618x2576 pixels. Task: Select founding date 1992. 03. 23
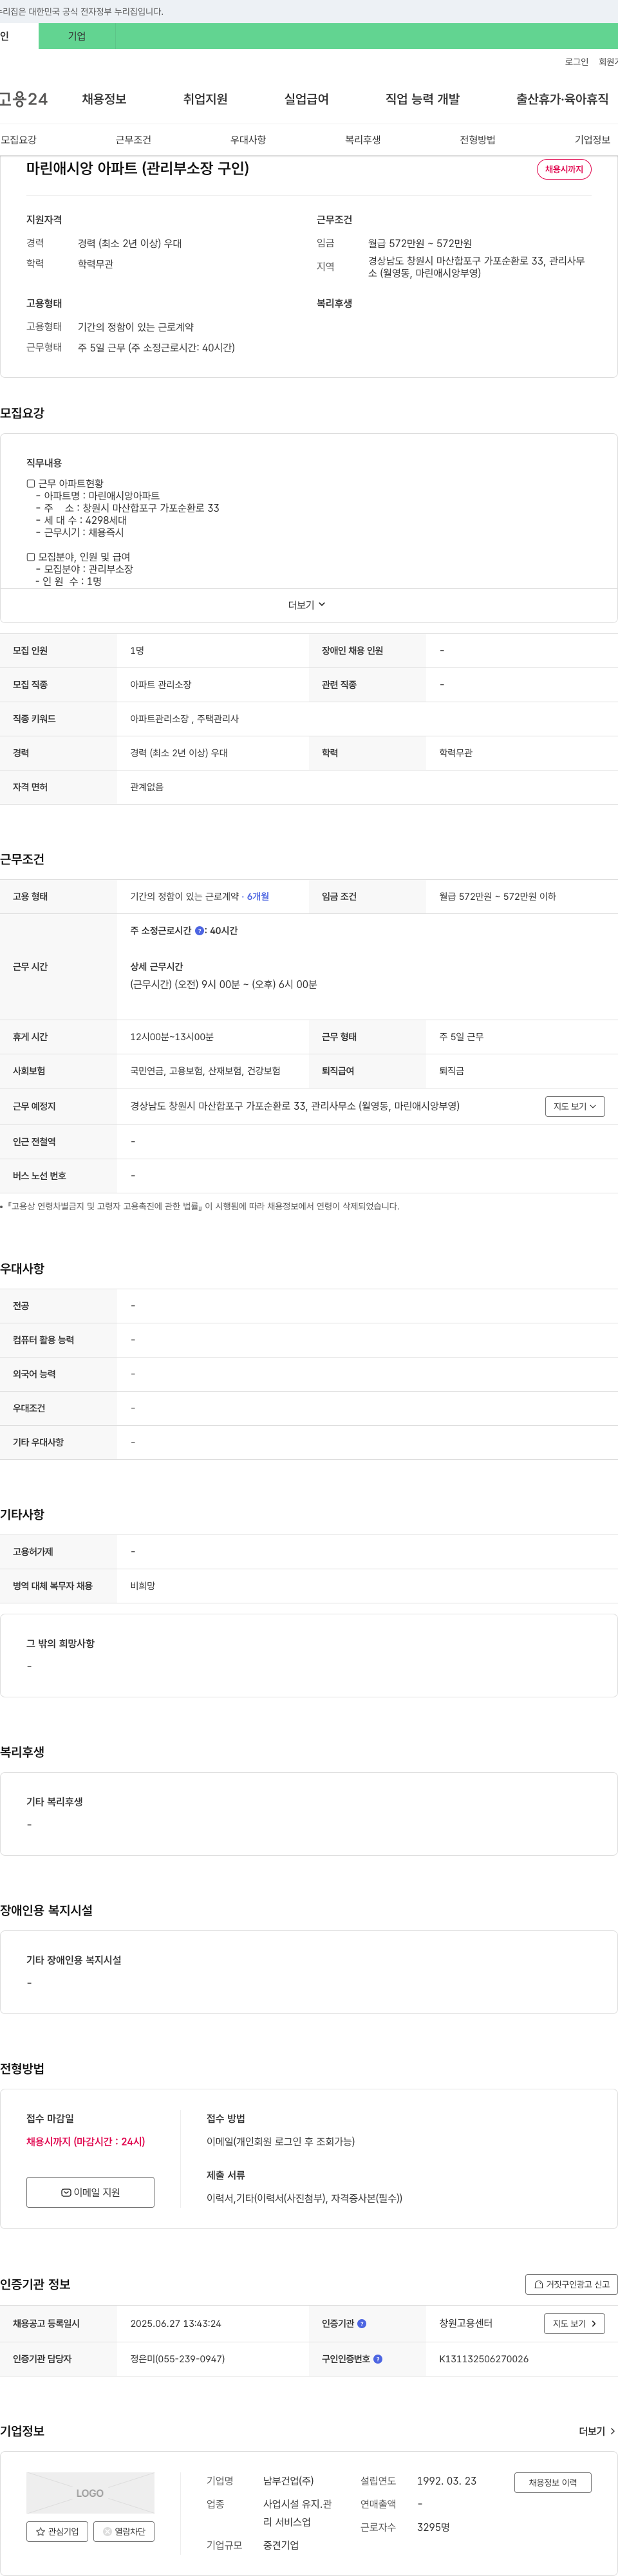pyautogui.click(x=446, y=2481)
